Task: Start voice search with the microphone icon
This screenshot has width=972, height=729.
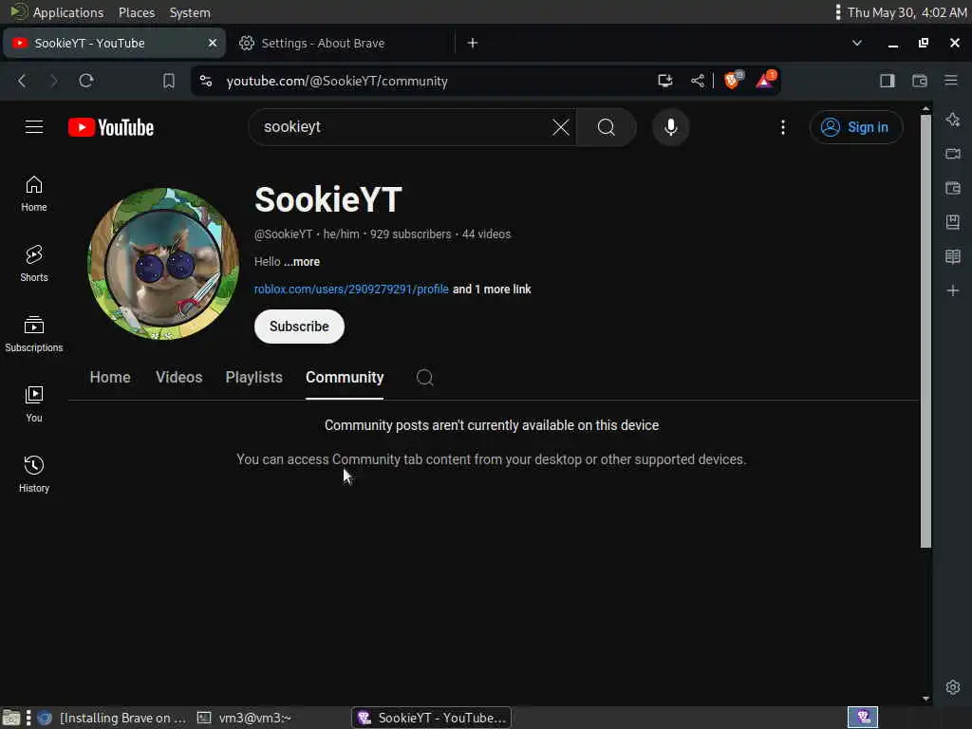Action: [x=670, y=127]
